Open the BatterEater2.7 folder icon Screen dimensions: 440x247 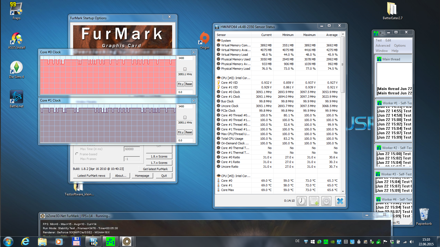click(x=392, y=11)
